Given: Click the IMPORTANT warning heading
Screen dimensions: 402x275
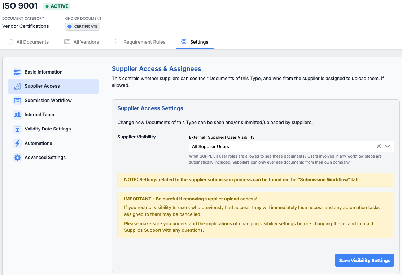Looking at the screenshot, I should 191,199.
